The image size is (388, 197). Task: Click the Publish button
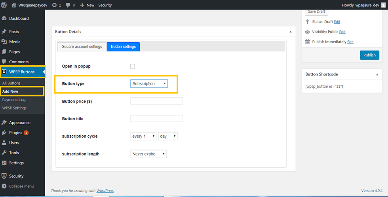pos(369,55)
